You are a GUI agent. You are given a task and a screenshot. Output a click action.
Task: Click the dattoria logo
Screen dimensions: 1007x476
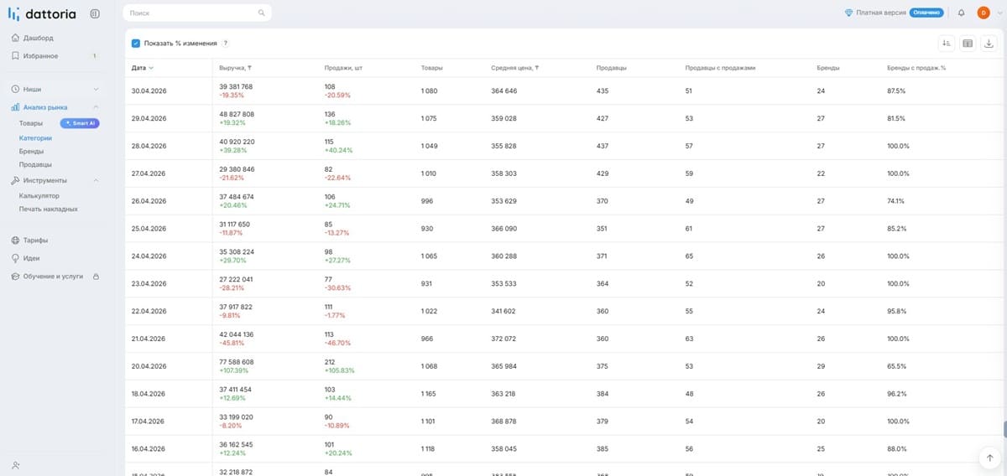42,13
